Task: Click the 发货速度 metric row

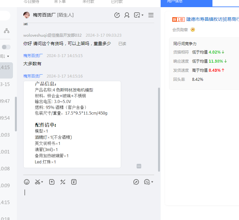Action: 199,70
